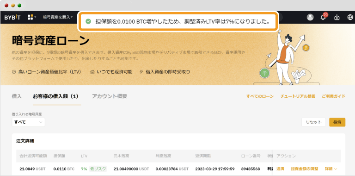Image resolution: width=355 pixels, height=176 pixels.
Task: Expand the 暗号資産を購入 menu
Action: 58,17
